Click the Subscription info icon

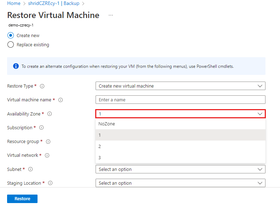(x=41, y=127)
